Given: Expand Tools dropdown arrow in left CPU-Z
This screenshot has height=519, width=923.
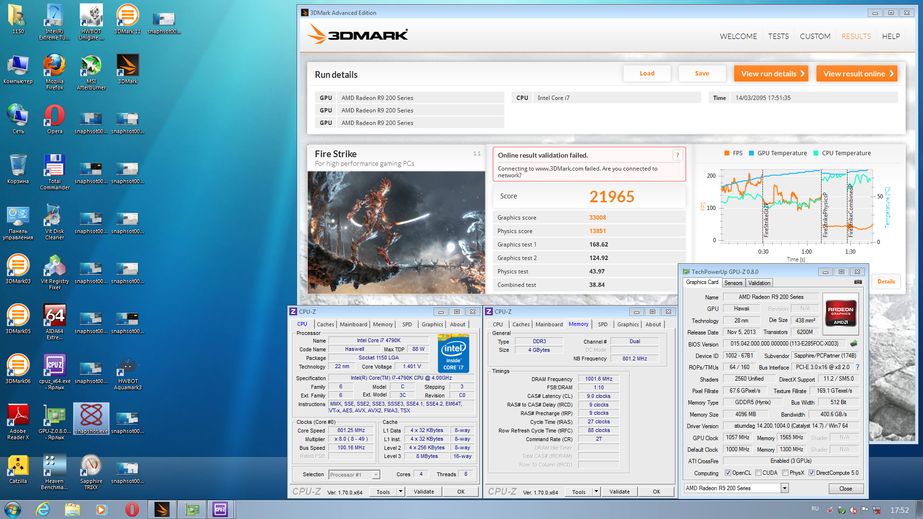Looking at the screenshot, I should [x=400, y=492].
